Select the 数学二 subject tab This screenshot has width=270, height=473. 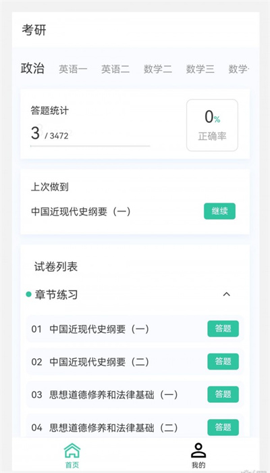[x=158, y=69]
